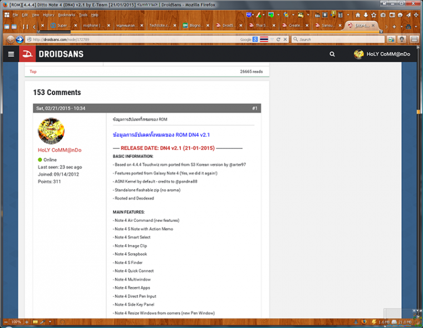Viewport: 423px width, 328px height.
Task: Zoom out with the minus icon in status bar
Action: 6,322
